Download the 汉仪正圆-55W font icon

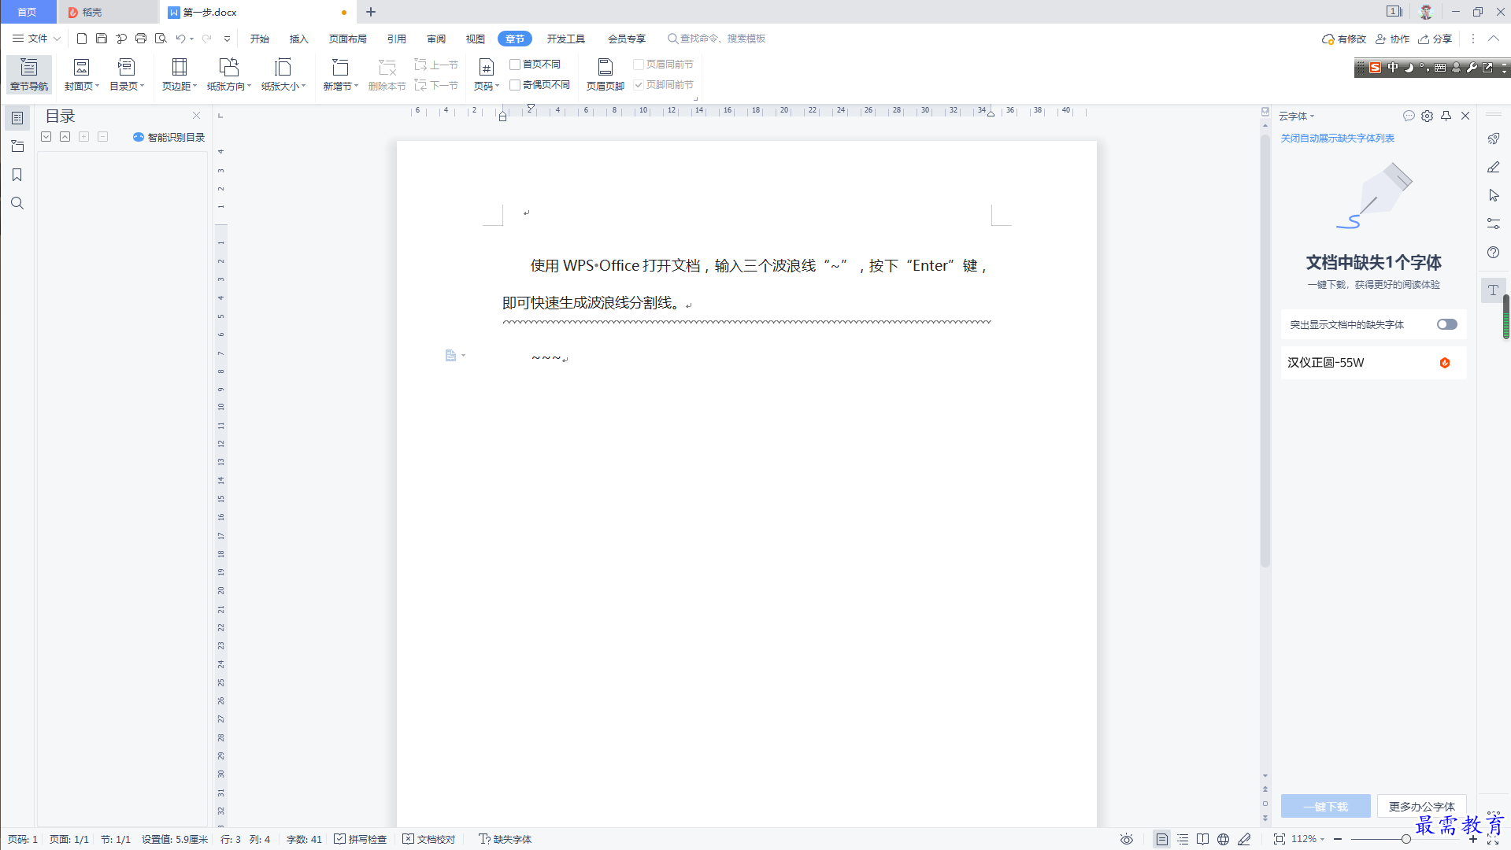pos(1445,363)
